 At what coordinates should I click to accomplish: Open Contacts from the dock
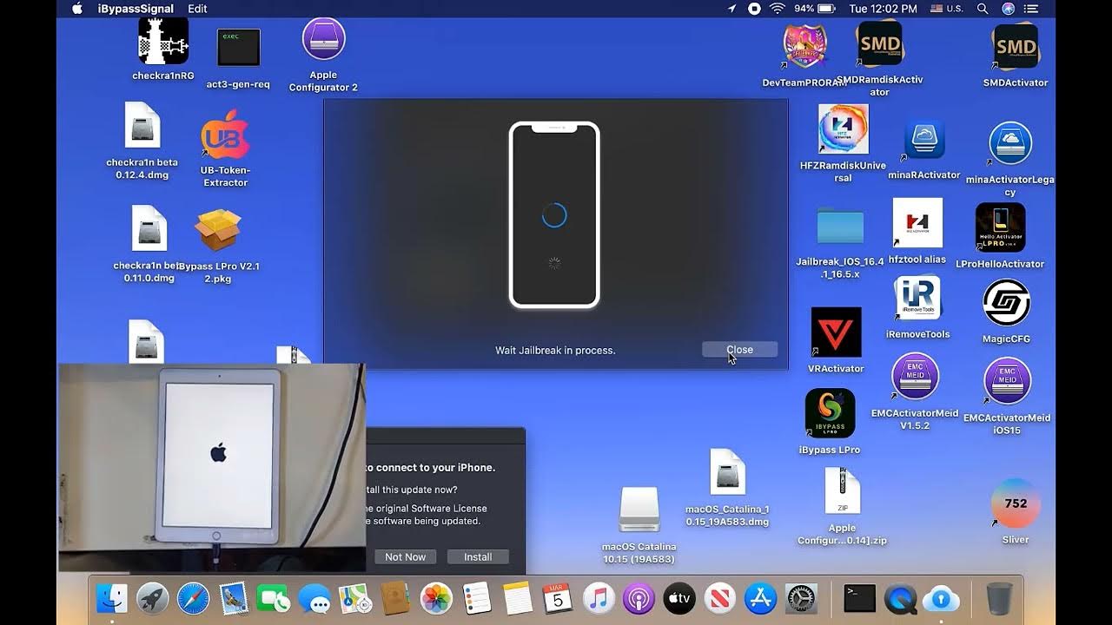(x=395, y=599)
